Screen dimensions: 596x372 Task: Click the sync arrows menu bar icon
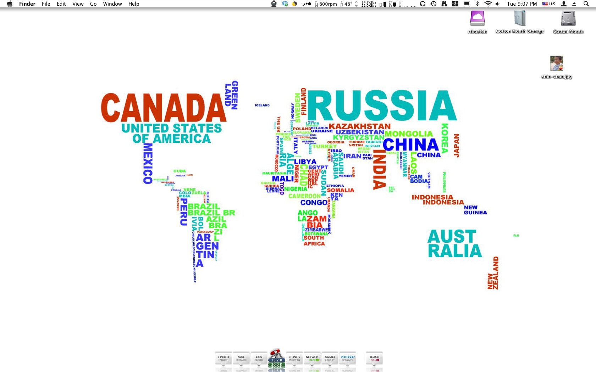click(423, 4)
